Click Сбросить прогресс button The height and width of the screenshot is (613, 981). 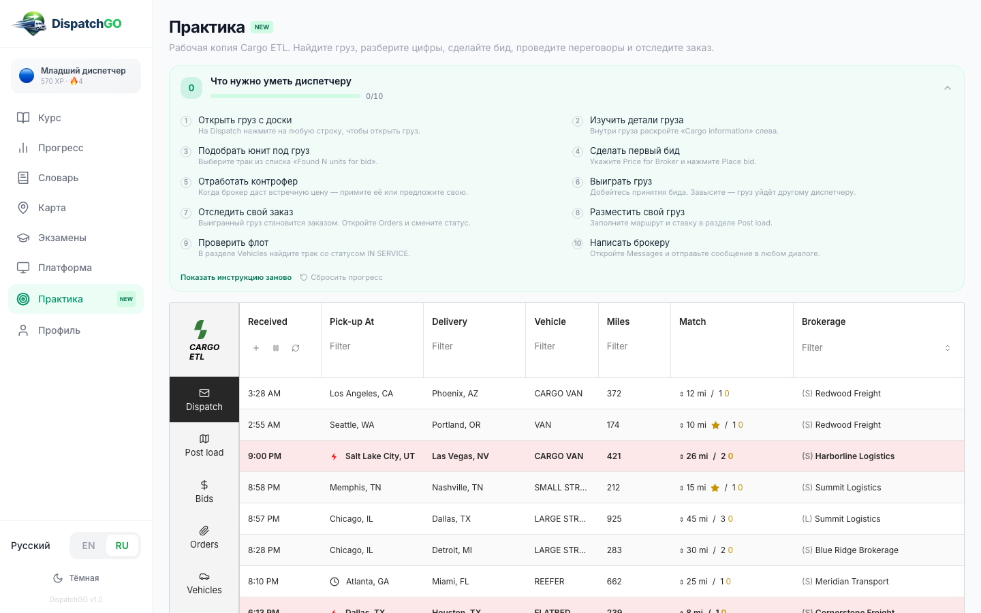tap(341, 277)
